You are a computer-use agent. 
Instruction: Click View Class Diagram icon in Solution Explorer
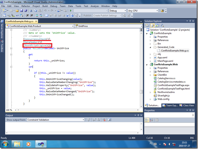click(x=162, y=26)
